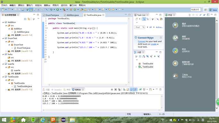Open Internet Explorer from taskbar
Viewport: 219px width, 123px height.
[x=43, y=120]
